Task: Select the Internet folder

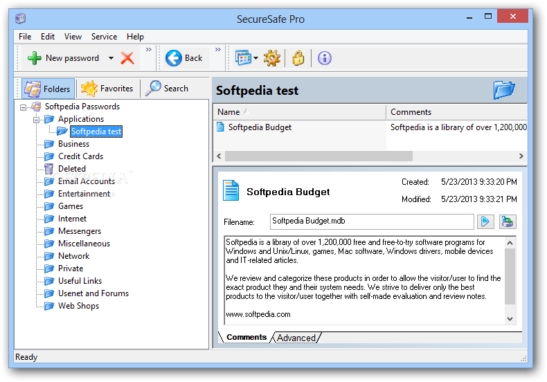Action: click(72, 219)
